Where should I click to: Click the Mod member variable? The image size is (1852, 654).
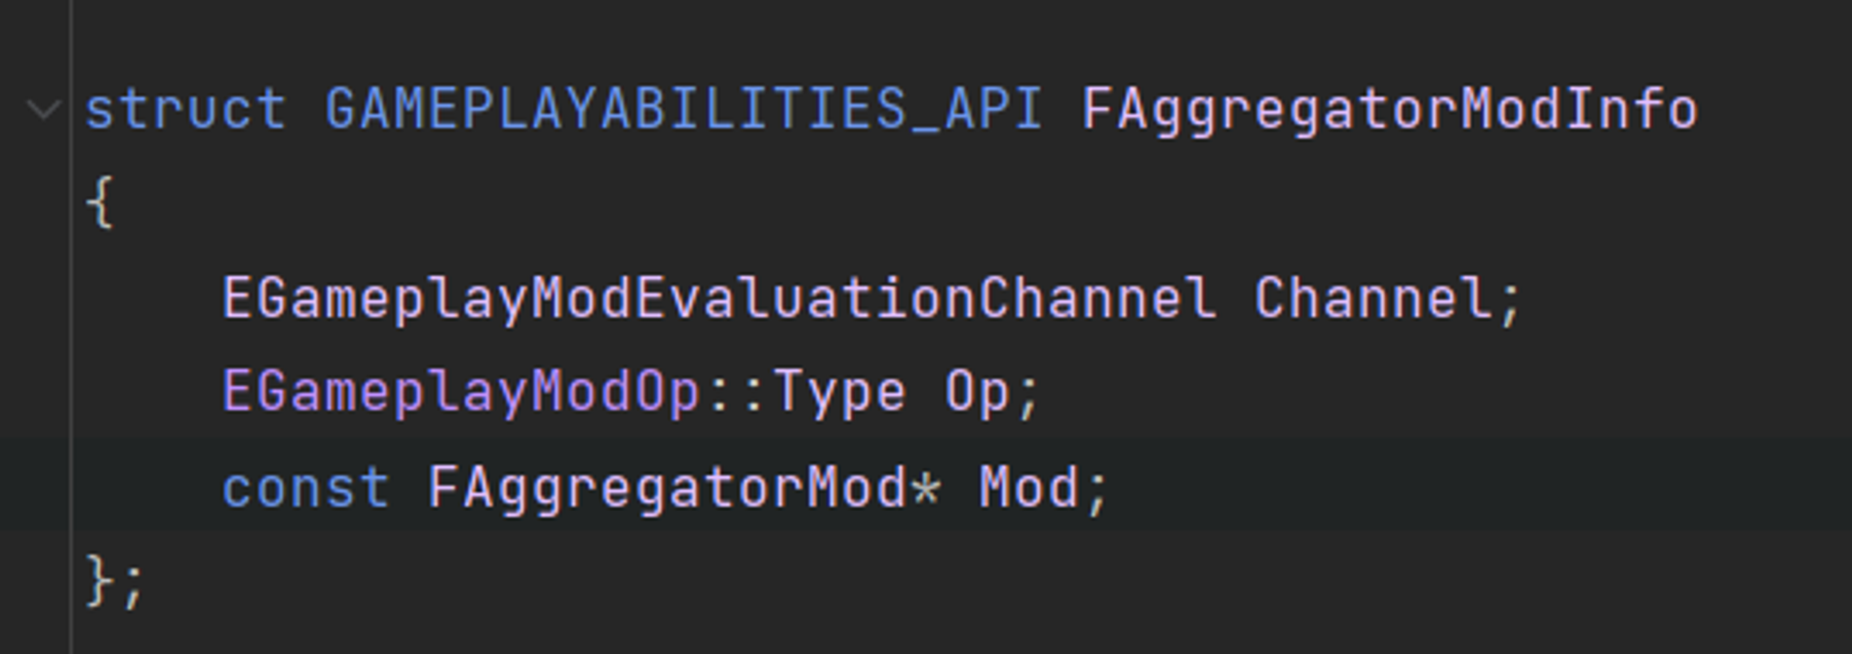(1028, 486)
